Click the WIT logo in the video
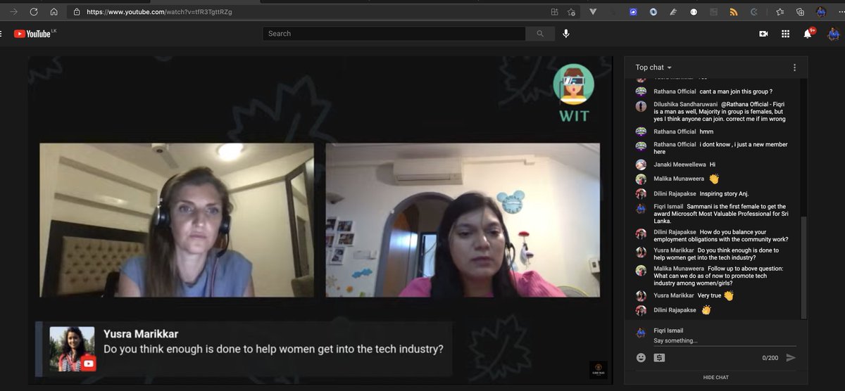The width and height of the screenshot is (845, 391). pyautogui.click(x=573, y=93)
